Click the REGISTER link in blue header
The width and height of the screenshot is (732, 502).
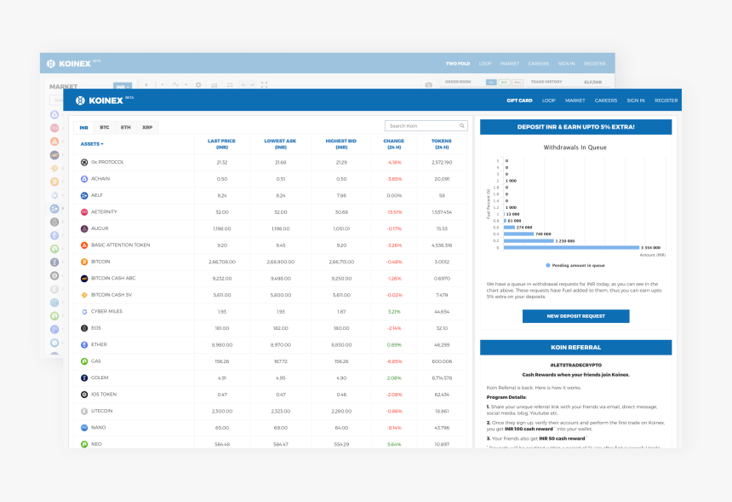click(x=666, y=100)
